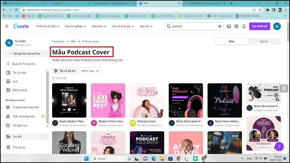Click the Canva logo
The width and height of the screenshot is (290, 163).
click(x=21, y=26)
